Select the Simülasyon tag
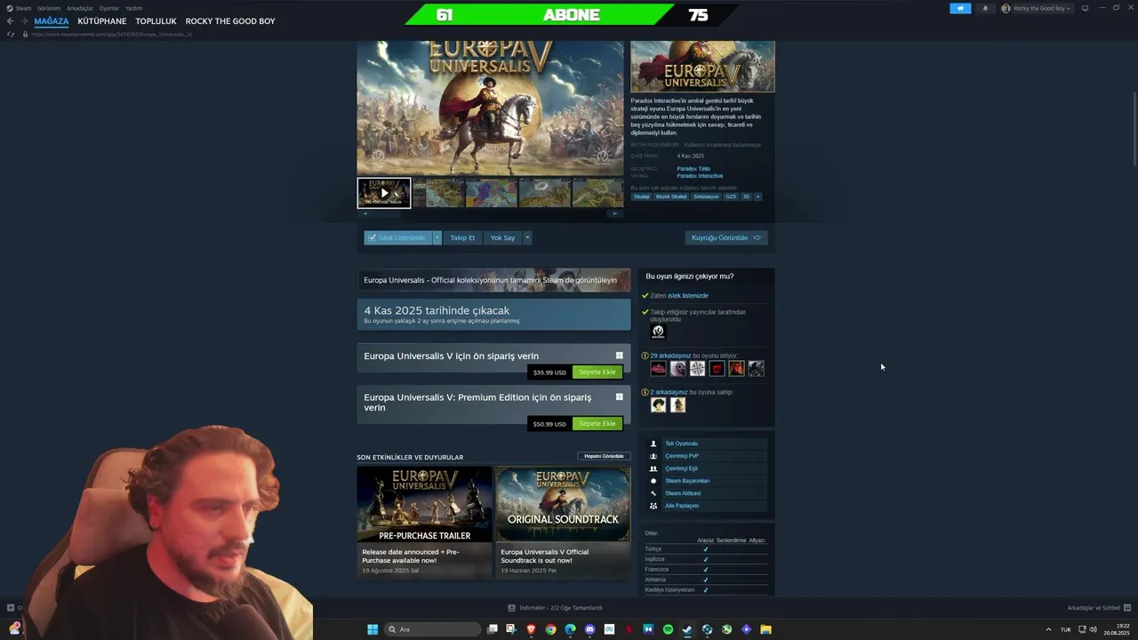This screenshot has height=640, width=1138. (706, 196)
